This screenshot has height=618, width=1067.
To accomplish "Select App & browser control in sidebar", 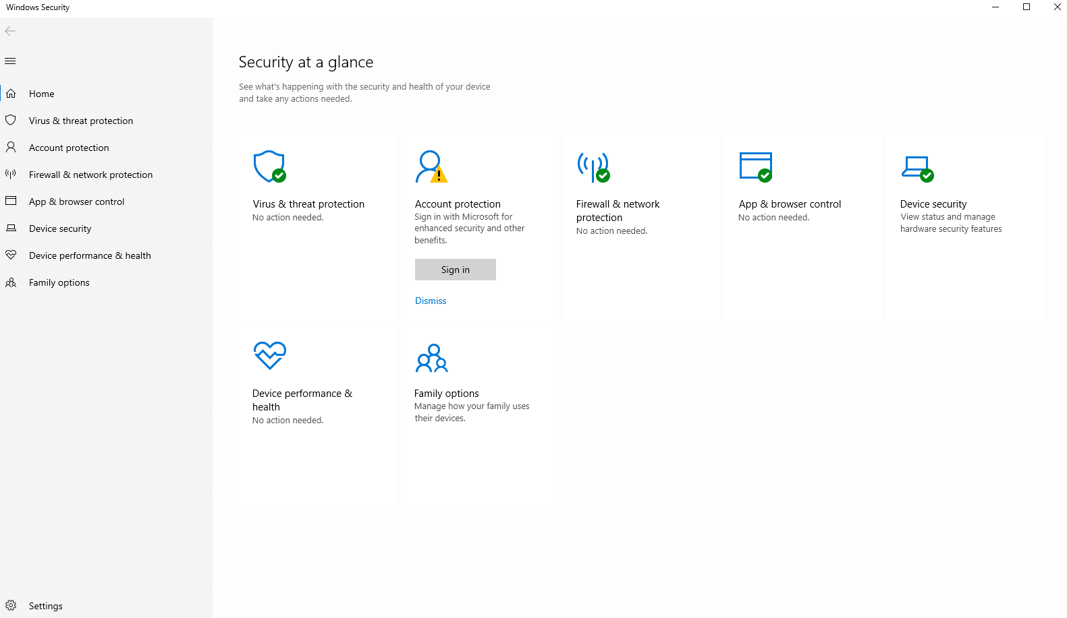I will 106,202.
